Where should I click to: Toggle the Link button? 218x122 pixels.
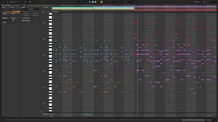(x=3, y=2)
